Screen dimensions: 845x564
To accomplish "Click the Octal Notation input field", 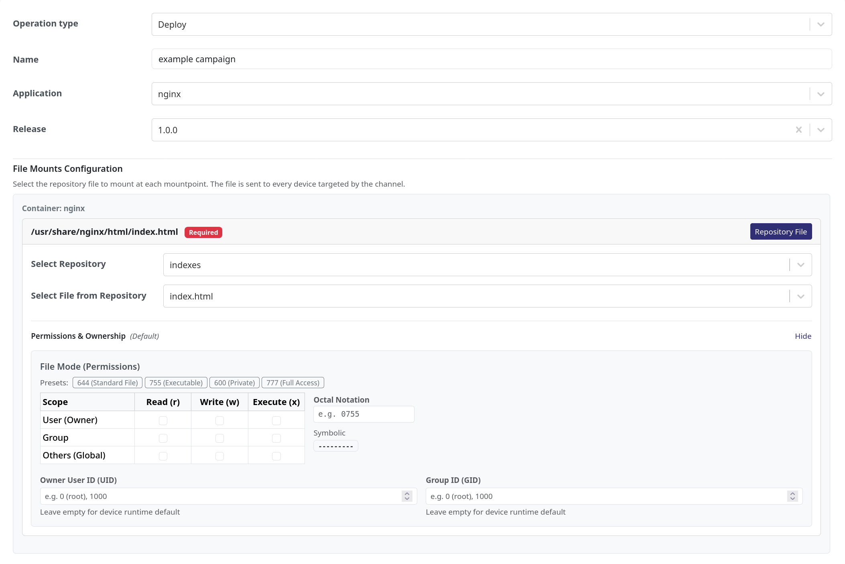I will pos(364,414).
